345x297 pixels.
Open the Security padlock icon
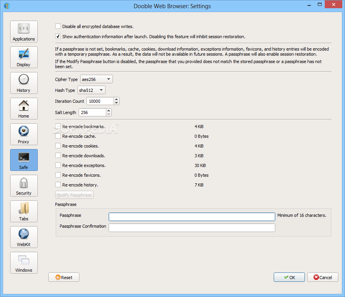[x=24, y=186]
